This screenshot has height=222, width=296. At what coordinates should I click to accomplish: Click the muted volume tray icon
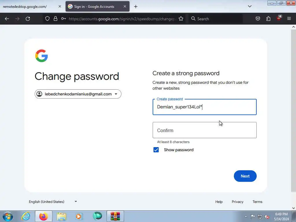point(267,217)
